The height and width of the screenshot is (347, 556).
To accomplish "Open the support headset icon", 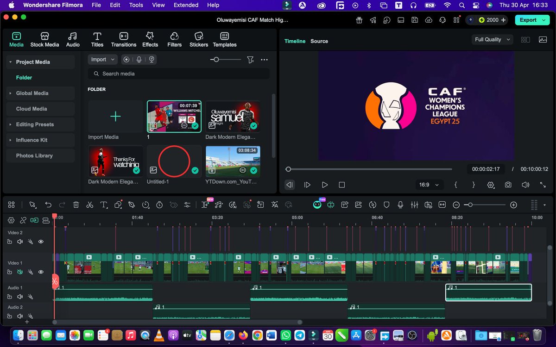I will coord(442,20).
